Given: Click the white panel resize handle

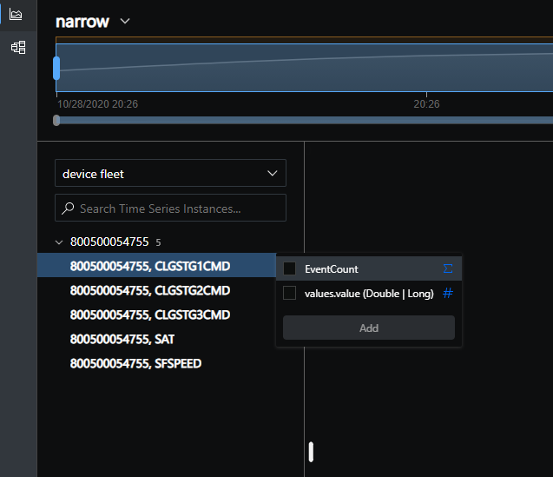Looking at the screenshot, I should [311, 452].
